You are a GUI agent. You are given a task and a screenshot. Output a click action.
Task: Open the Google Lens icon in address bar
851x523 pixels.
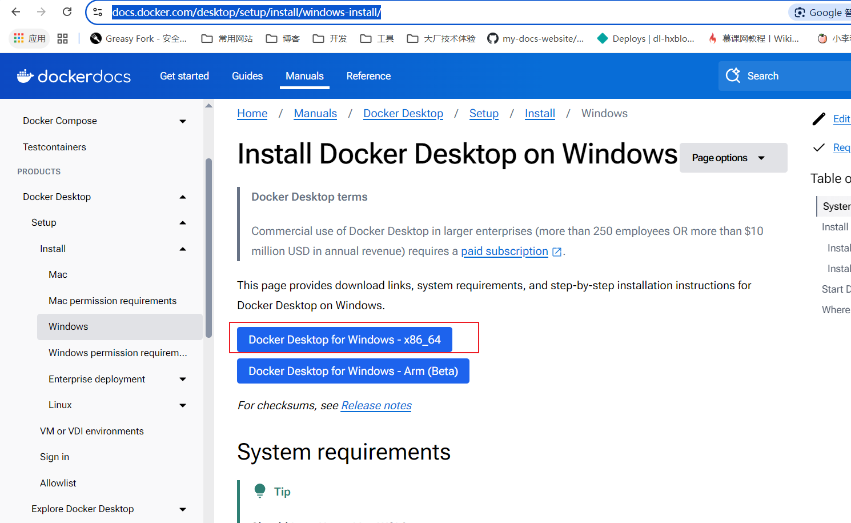pos(800,13)
